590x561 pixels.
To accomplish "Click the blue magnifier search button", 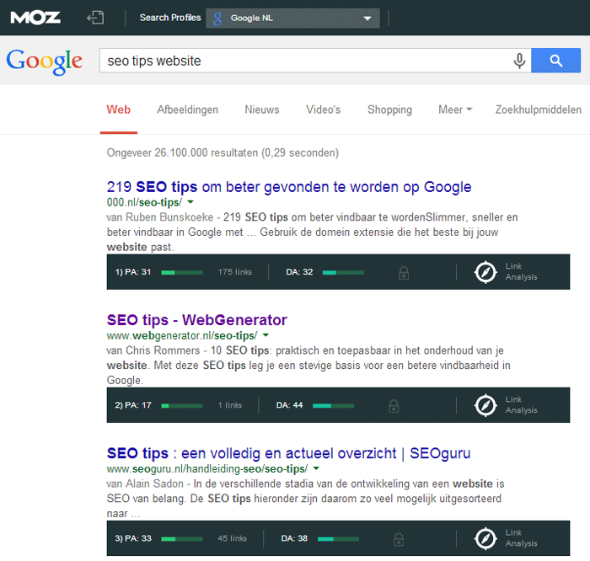I will coord(555,61).
